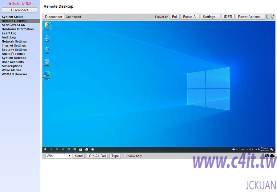View the Audit Log
The width and height of the screenshot is (277, 192).
pyautogui.click(x=9, y=38)
